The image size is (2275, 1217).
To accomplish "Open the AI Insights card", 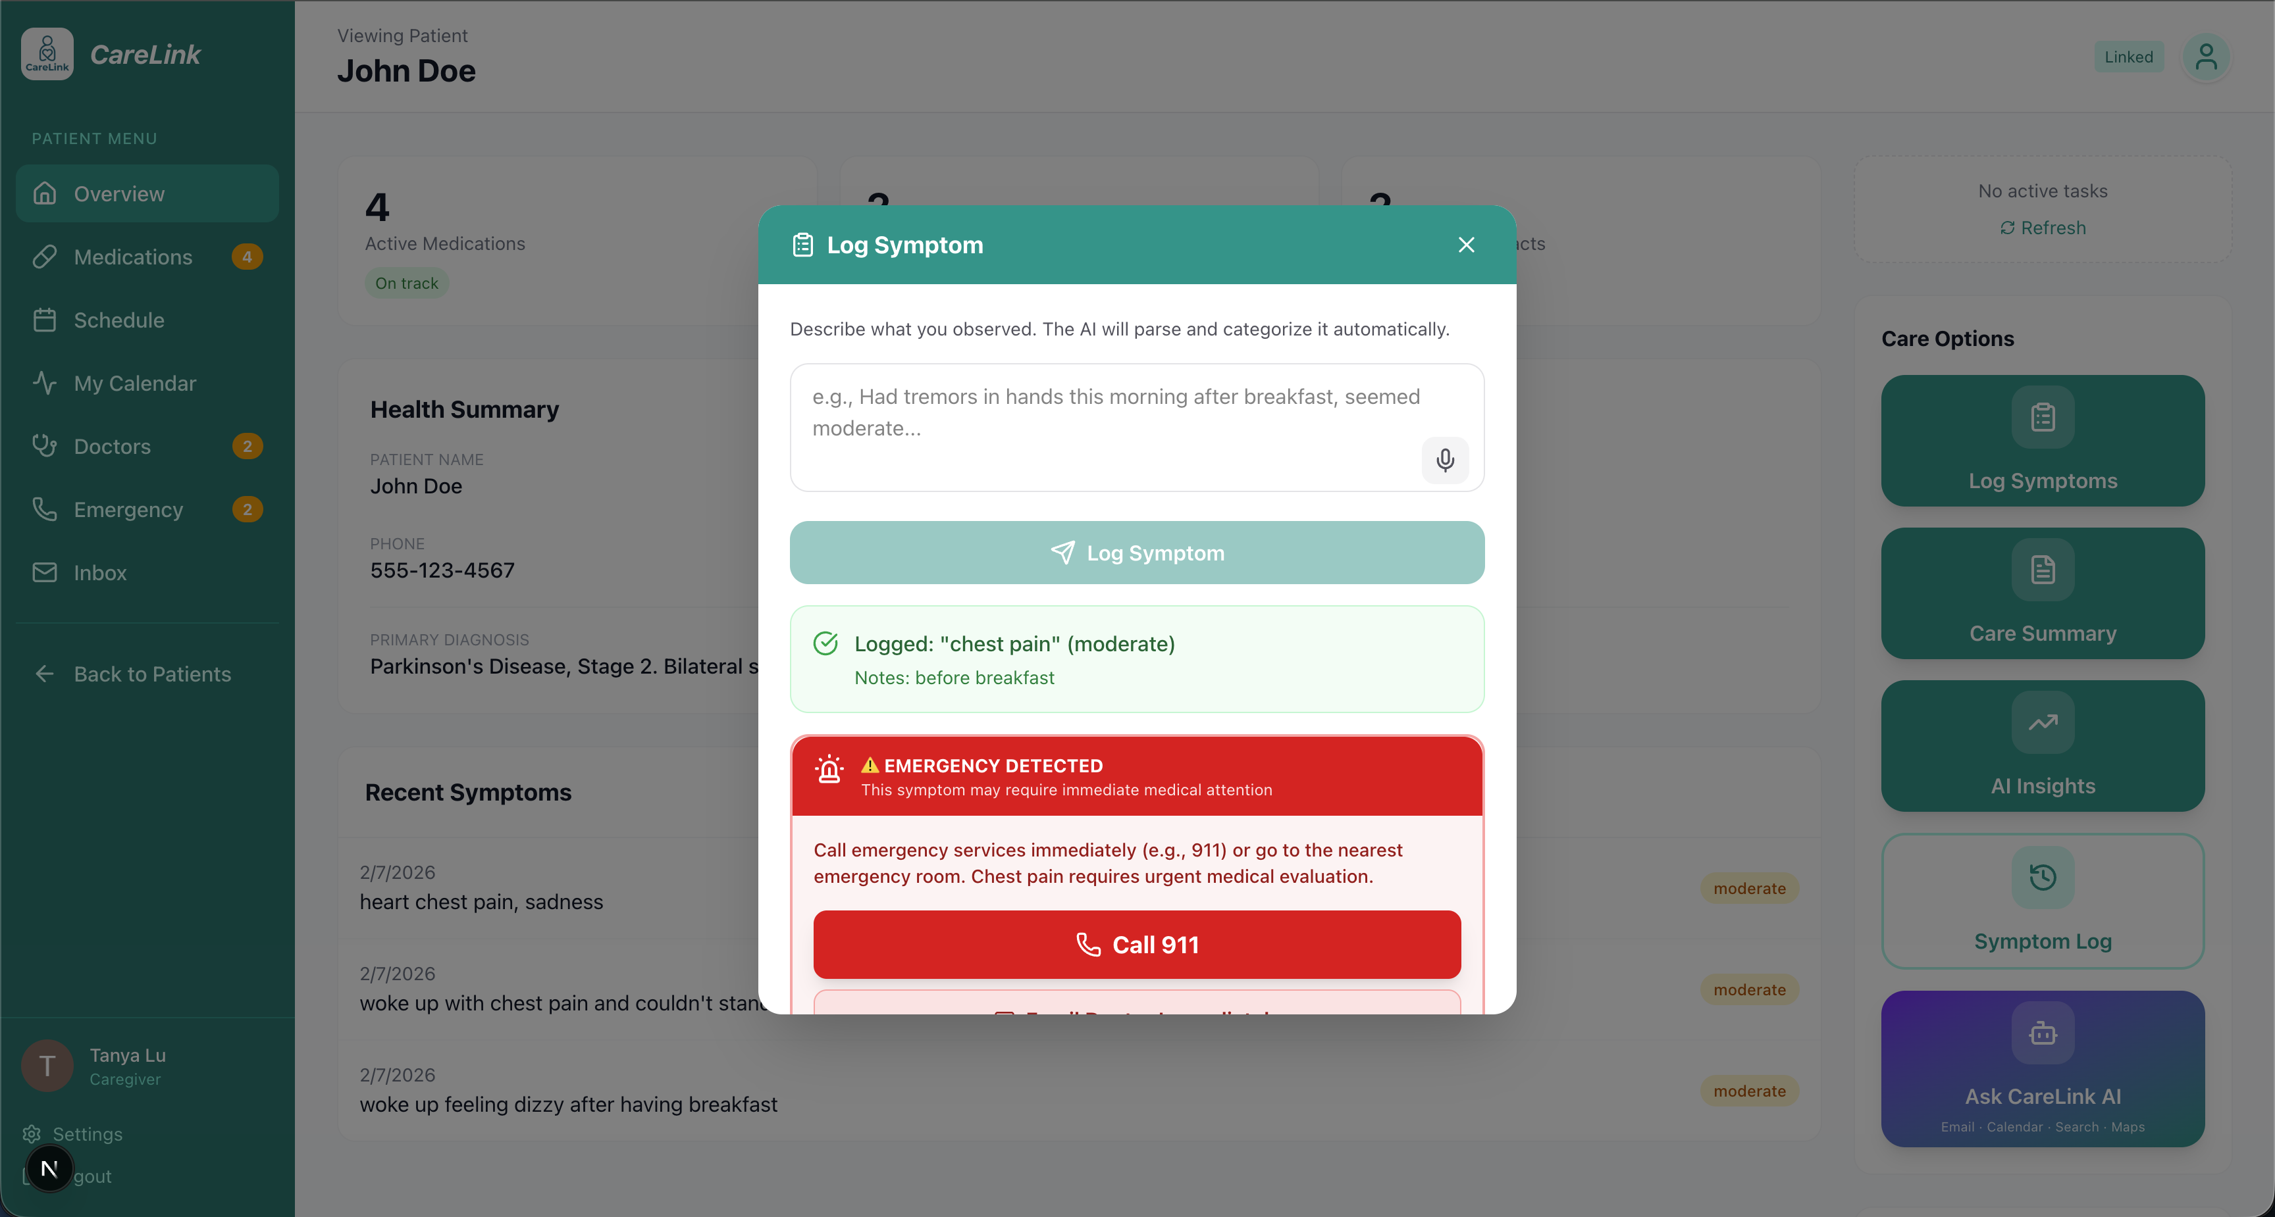I will click(x=2042, y=746).
